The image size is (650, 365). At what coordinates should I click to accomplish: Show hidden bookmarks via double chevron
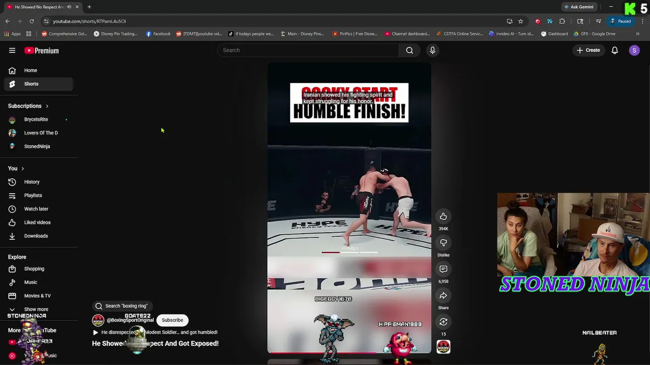pyautogui.click(x=637, y=34)
